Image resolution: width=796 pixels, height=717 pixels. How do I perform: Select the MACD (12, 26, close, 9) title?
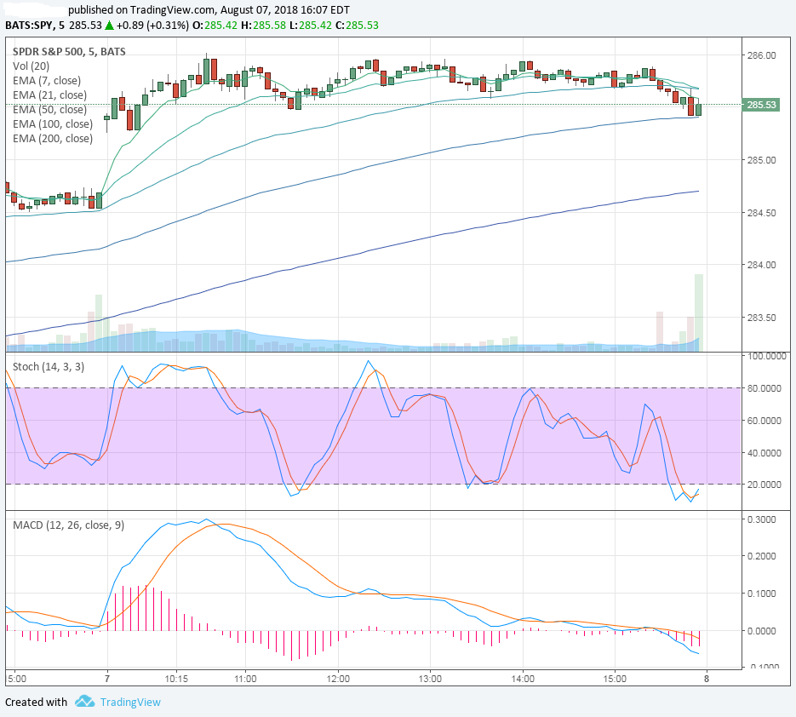(x=69, y=525)
